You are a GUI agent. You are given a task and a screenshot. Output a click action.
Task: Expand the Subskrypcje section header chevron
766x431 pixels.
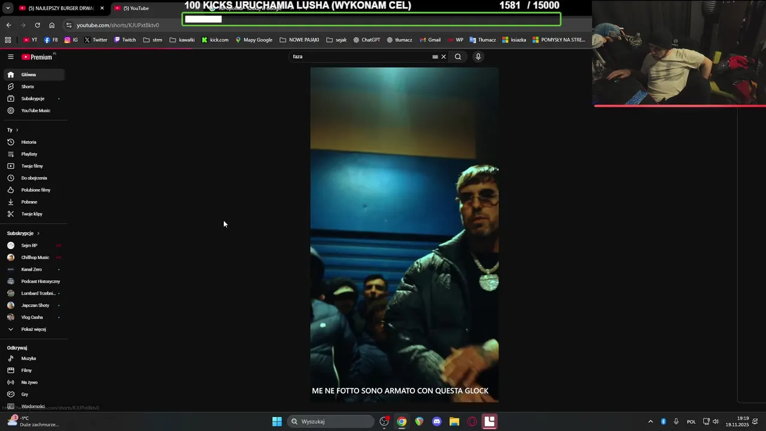[x=38, y=233]
